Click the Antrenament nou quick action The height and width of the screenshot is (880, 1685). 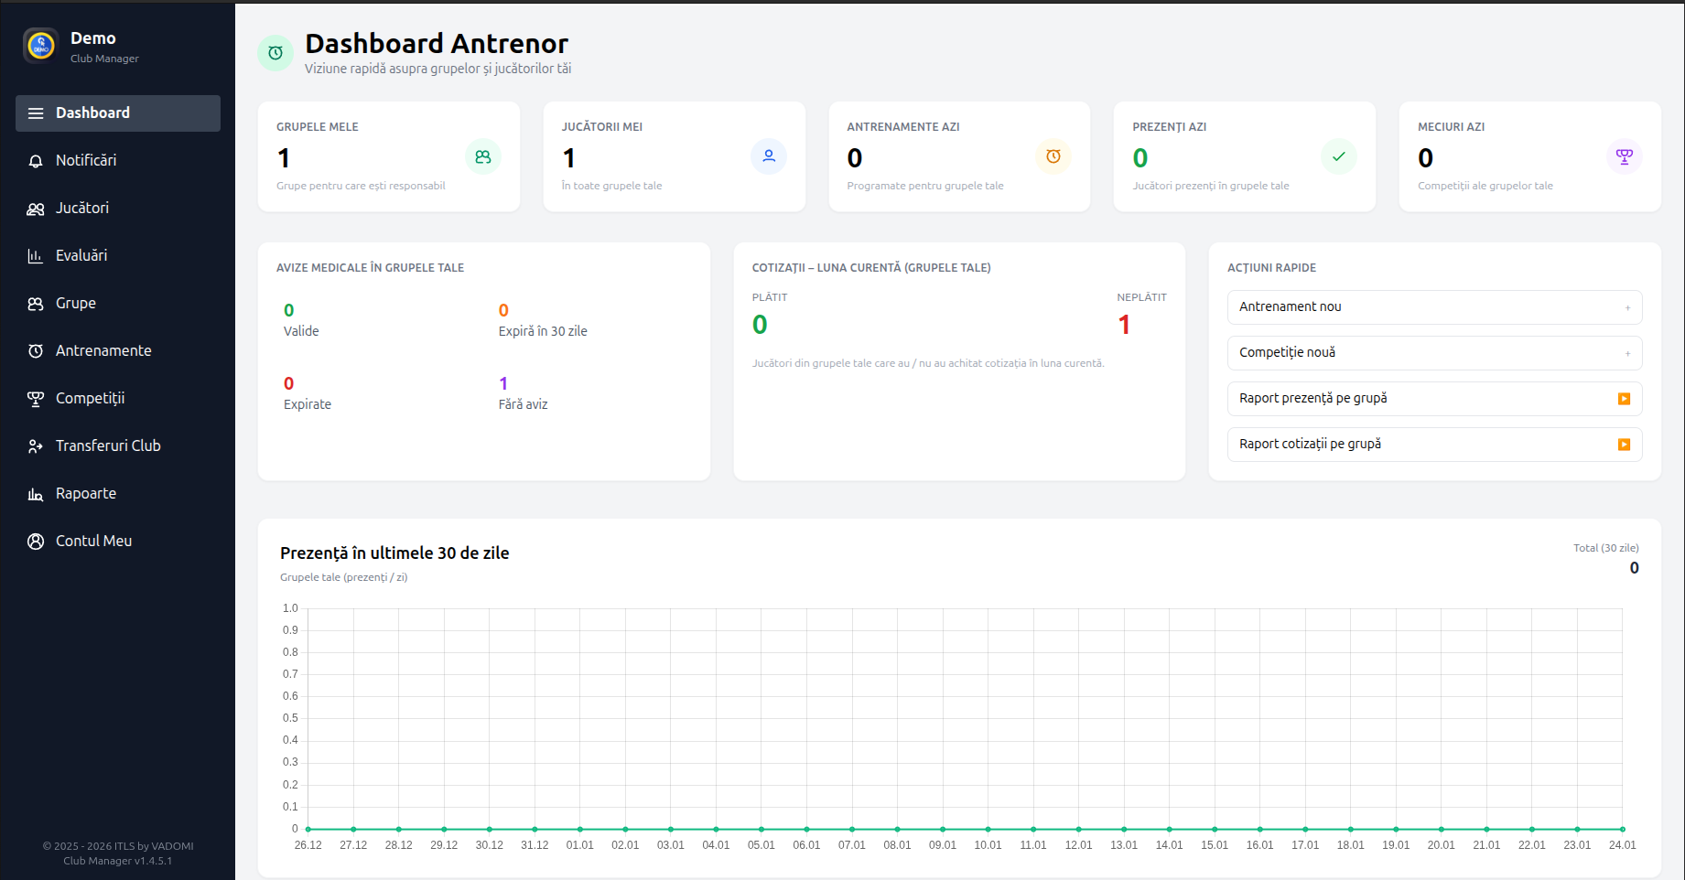tap(1433, 306)
